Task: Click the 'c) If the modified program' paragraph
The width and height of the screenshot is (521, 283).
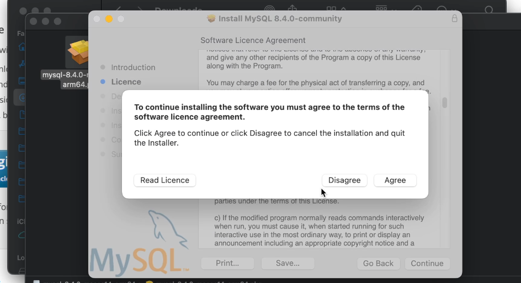Action: [319, 231]
